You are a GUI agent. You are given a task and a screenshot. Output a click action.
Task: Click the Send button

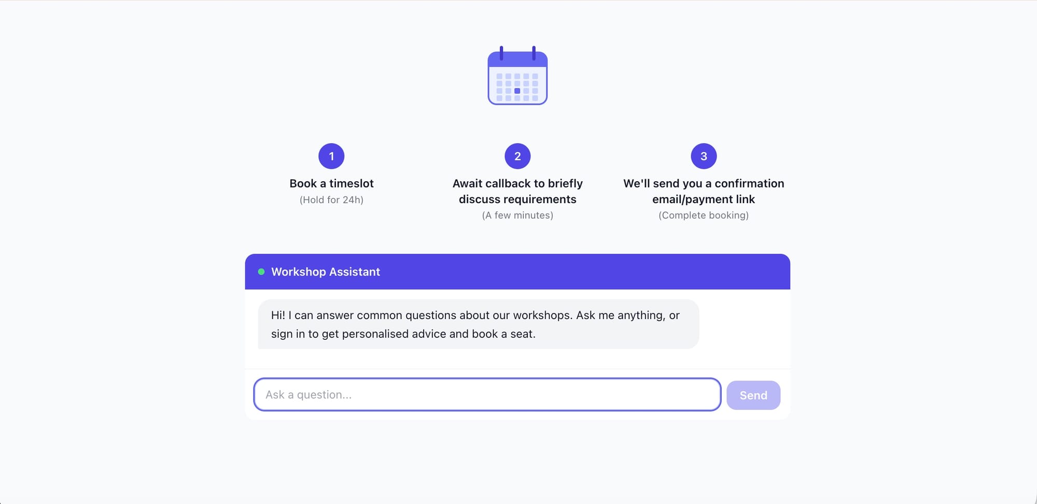click(753, 395)
